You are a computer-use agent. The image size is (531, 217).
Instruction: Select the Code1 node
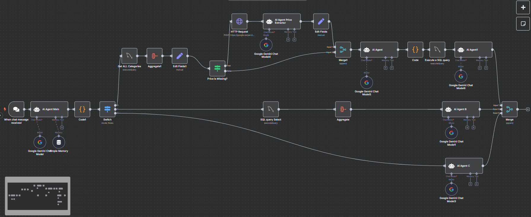click(82, 109)
